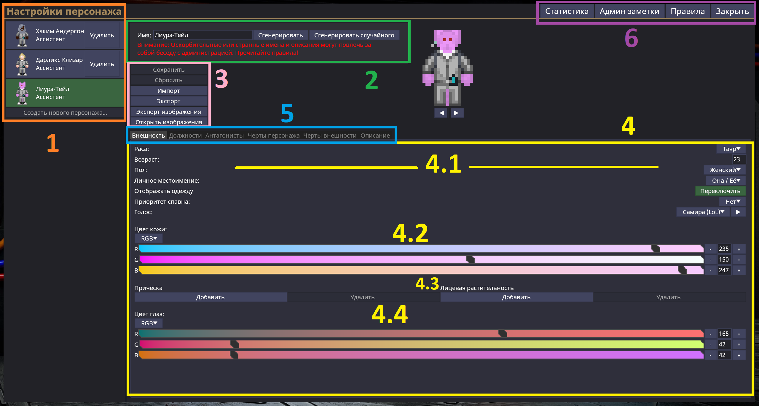Image resolution: width=759 pixels, height=406 pixels.
Task: Open skin color RGB mode dropdown
Action: 149,238
